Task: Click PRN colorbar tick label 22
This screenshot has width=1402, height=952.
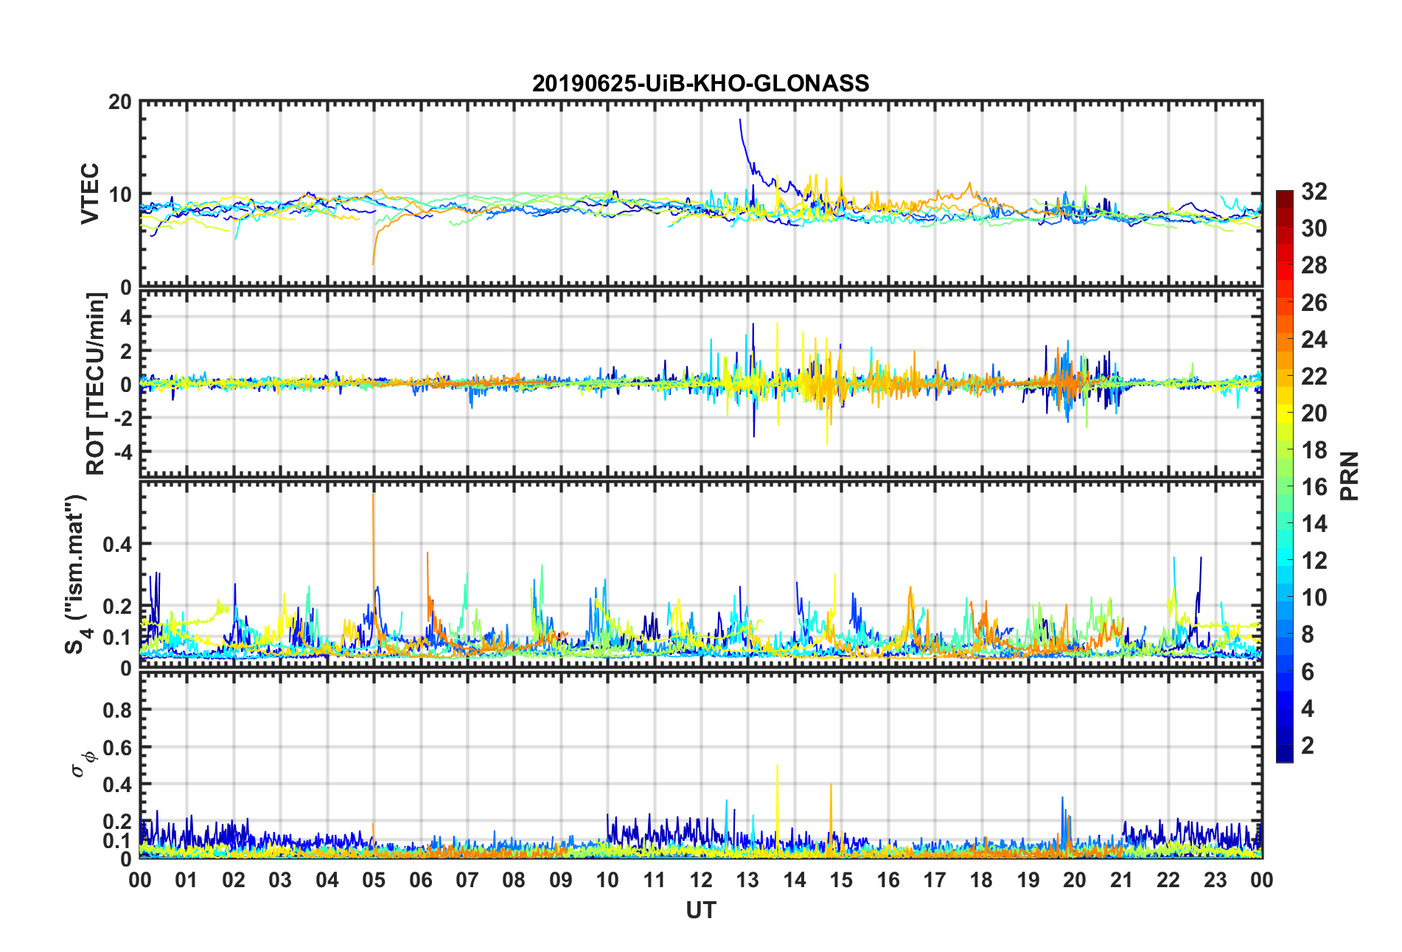Action: pos(1314,376)
